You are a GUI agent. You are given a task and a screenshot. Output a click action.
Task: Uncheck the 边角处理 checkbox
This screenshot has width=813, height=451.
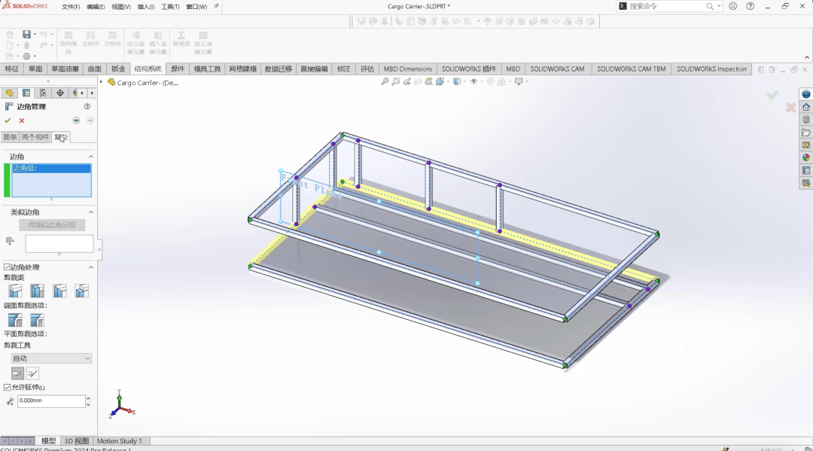coord(5,267)
